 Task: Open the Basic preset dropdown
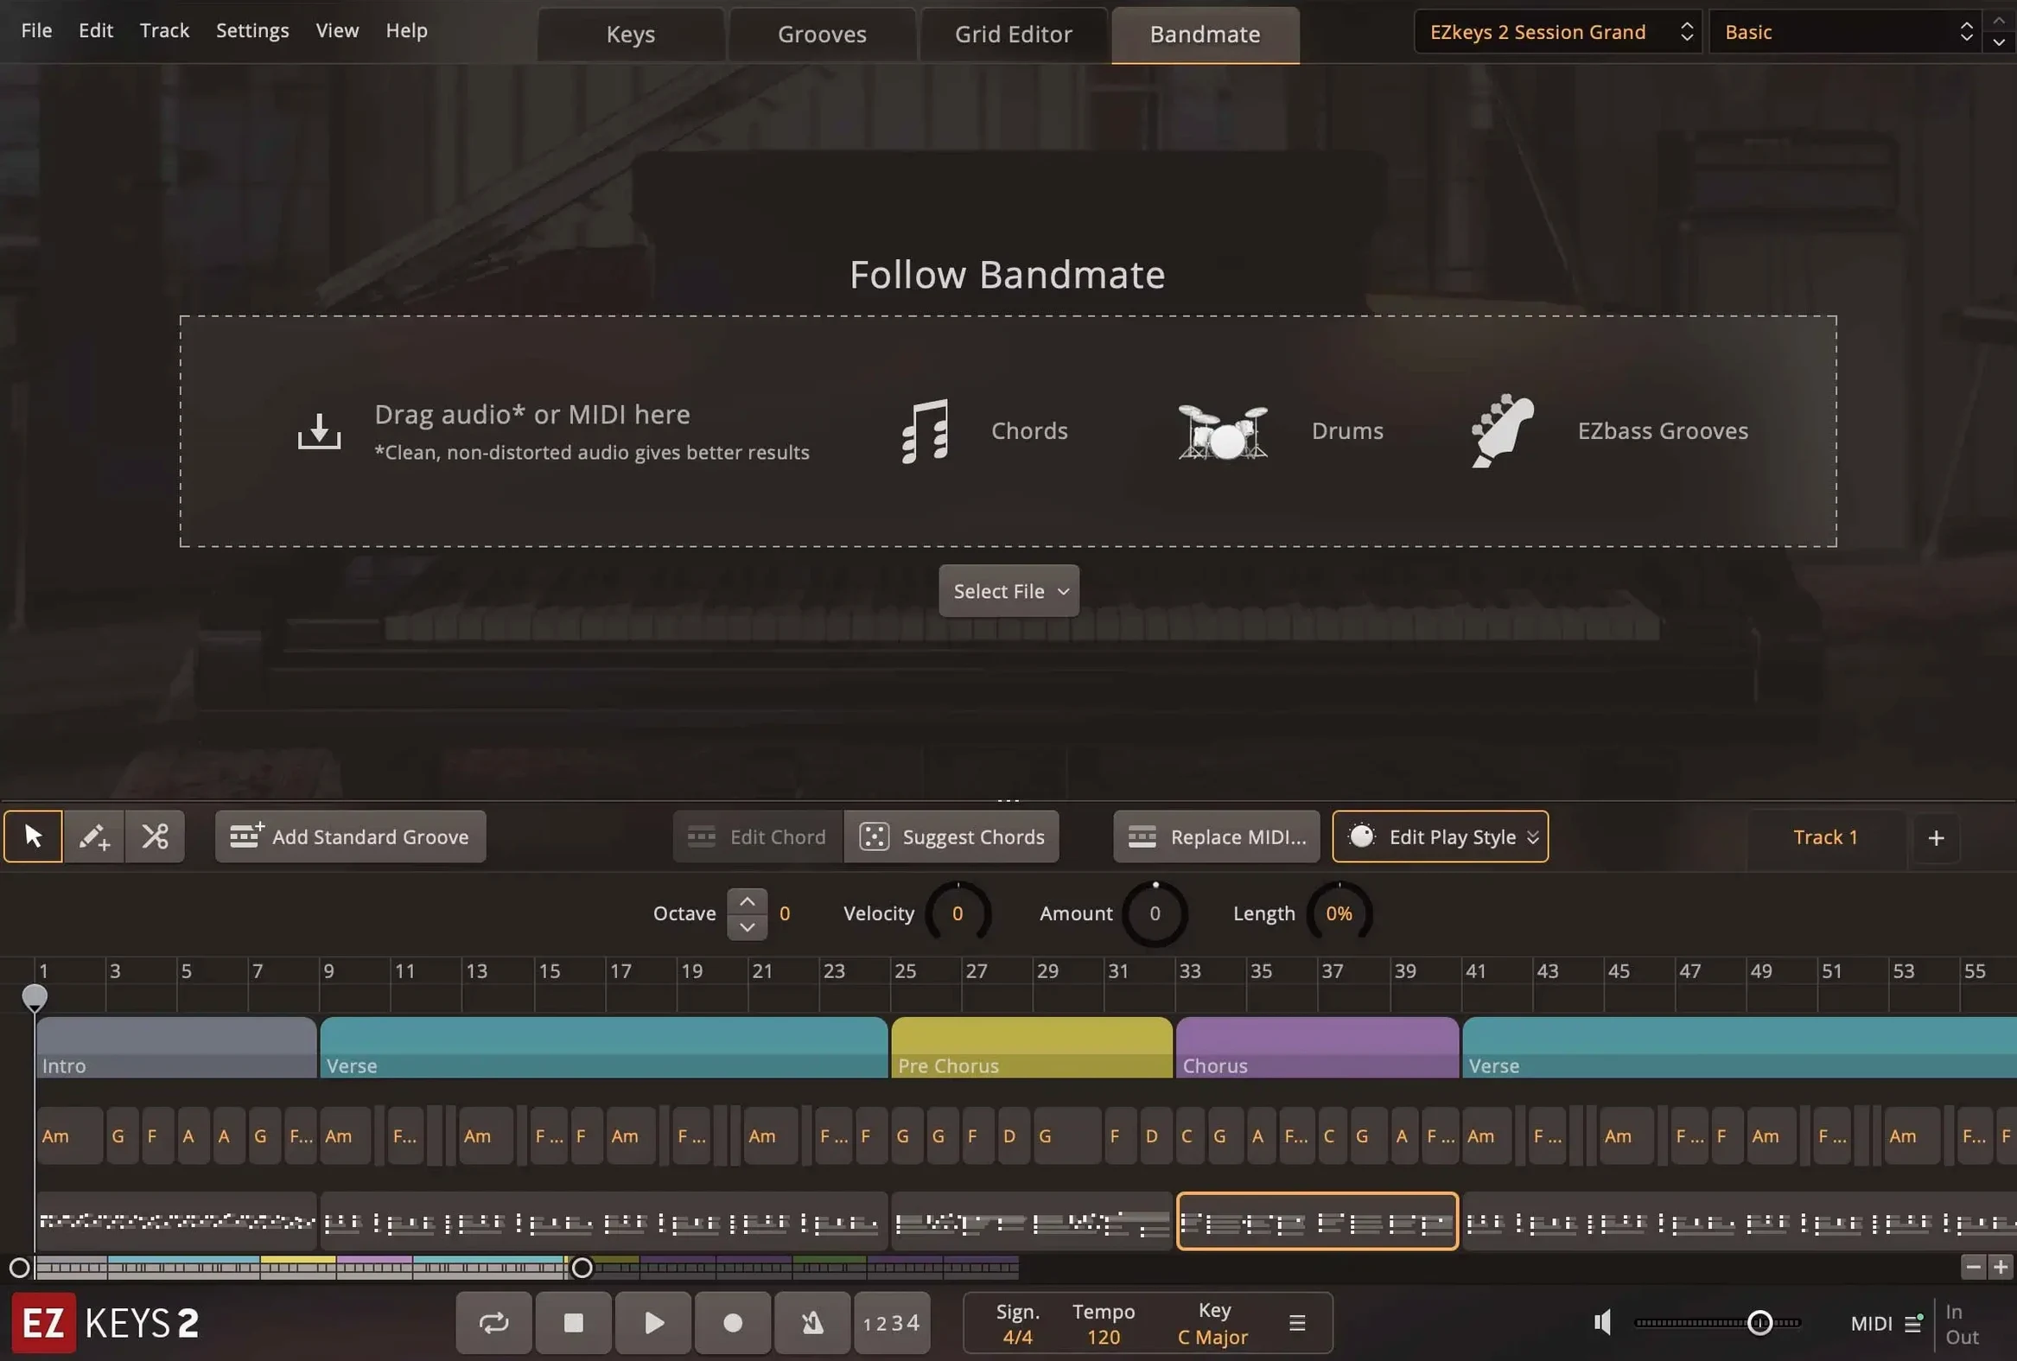point(1845,32)
